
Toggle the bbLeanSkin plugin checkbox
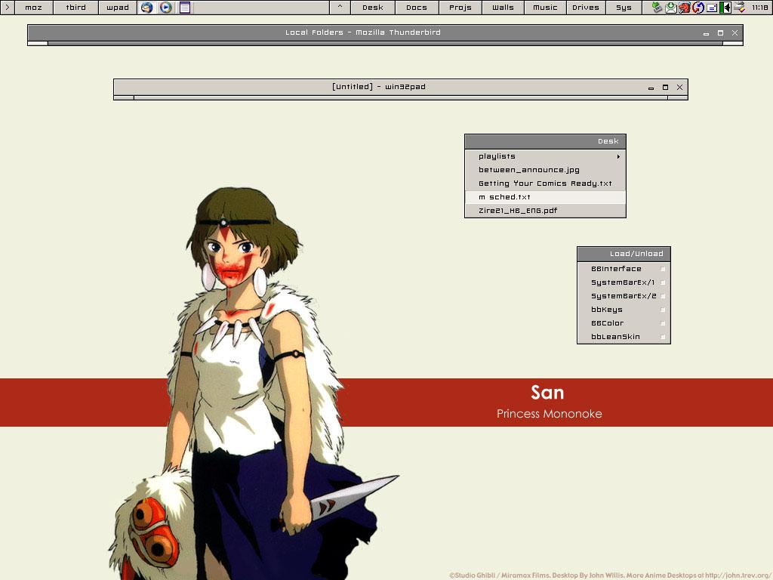point(663,337)
